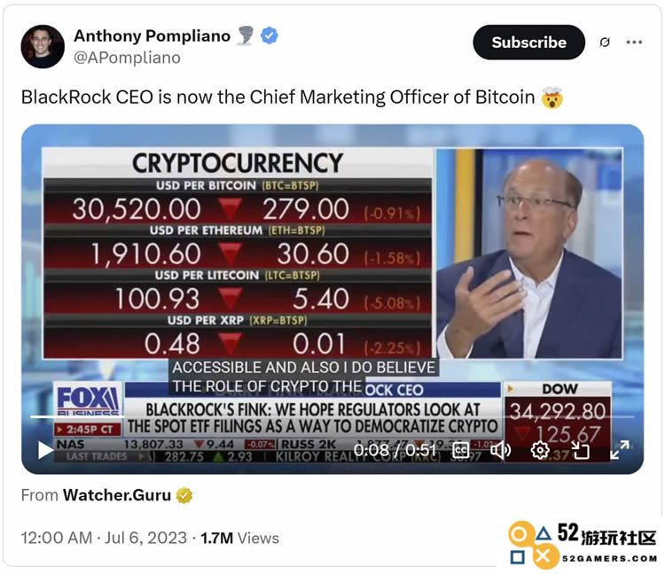Click the @APompliano handle
The height and width of the screenshot is (574, 665).
(127, 58)
